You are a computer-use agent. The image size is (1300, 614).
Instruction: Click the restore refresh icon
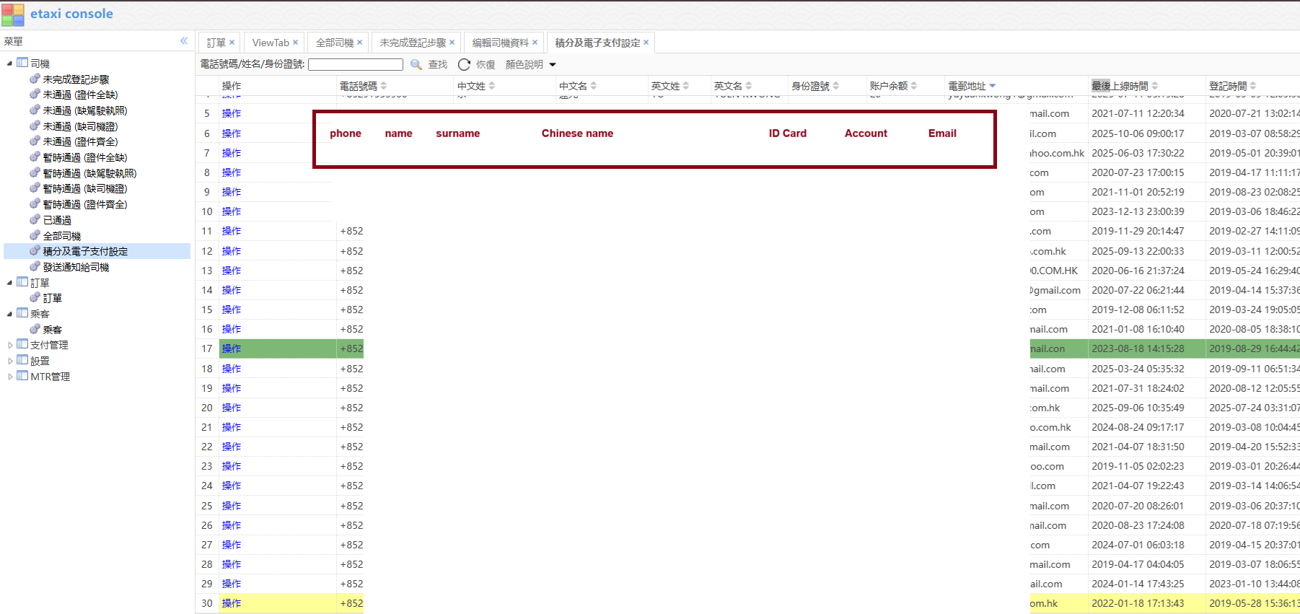pyautogui.click(x=464, y=64)
